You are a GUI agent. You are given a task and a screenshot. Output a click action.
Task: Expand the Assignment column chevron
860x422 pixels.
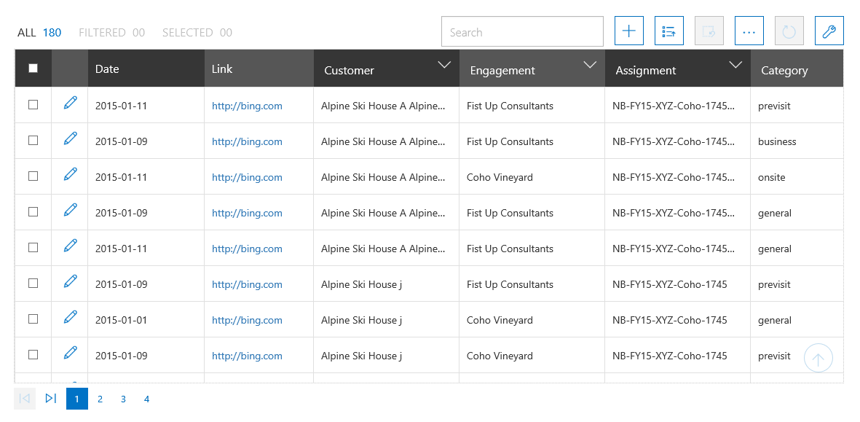[735, 65]
